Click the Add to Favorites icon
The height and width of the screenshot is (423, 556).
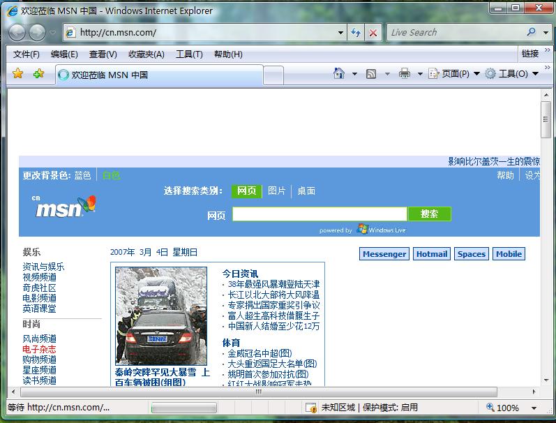pyautogui.click(x=38, y=74)
